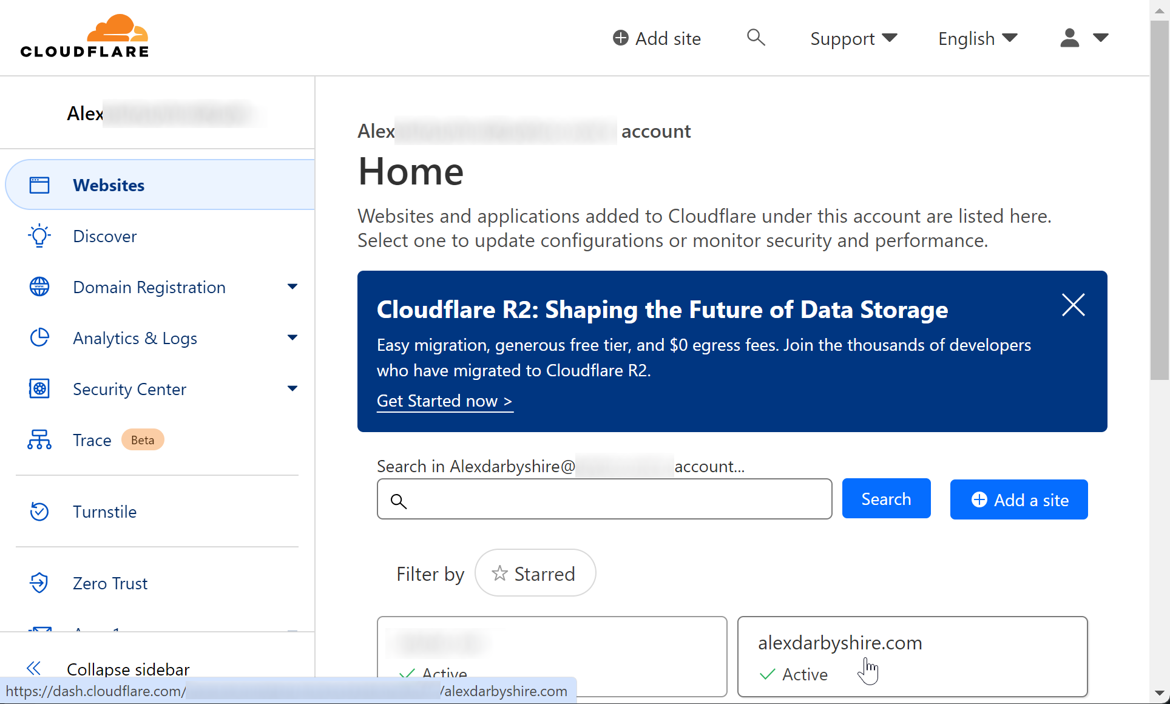Click the Websites browser window icon

(39, 185)
